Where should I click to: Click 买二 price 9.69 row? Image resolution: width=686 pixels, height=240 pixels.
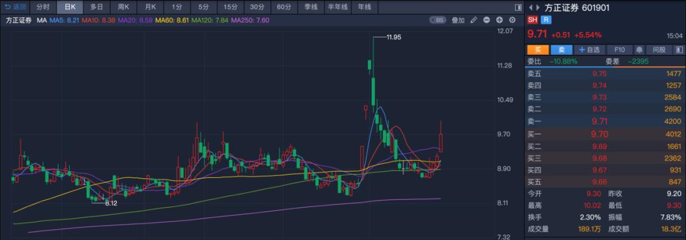point(605,147)
